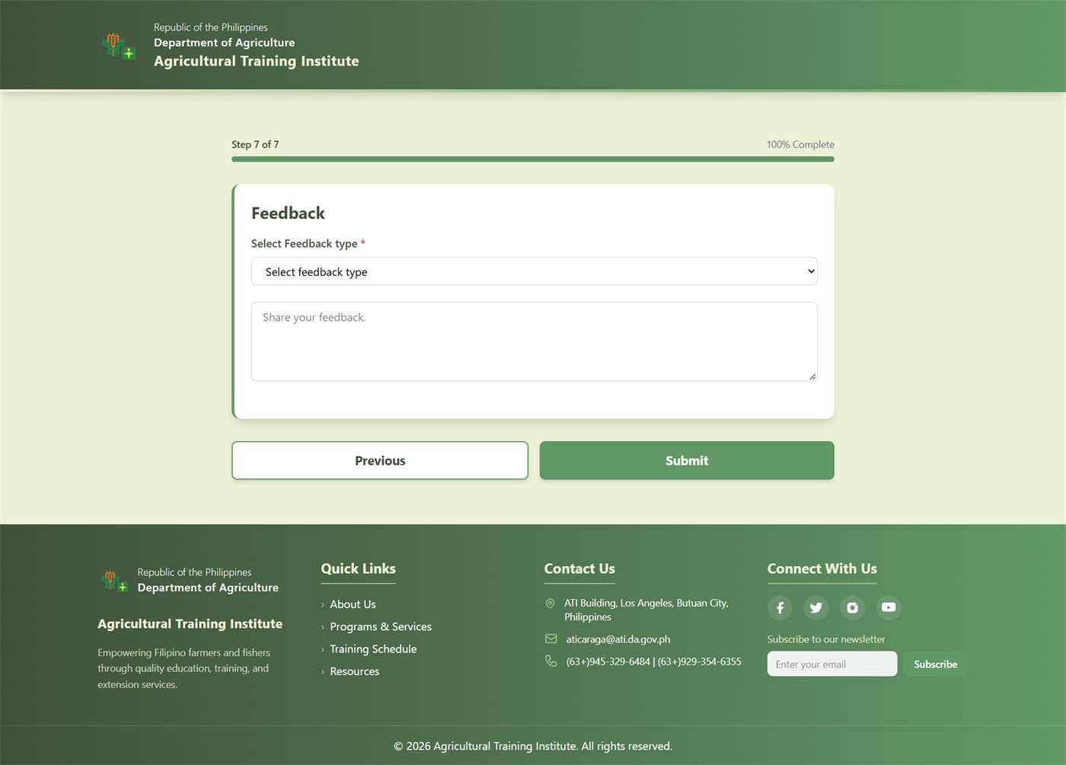
Task: Click the Agricultural Training Institute header title
Action: point(256,61)
